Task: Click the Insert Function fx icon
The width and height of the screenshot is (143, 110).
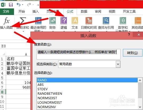Action: pyautogui.click(x=6, y=21)
